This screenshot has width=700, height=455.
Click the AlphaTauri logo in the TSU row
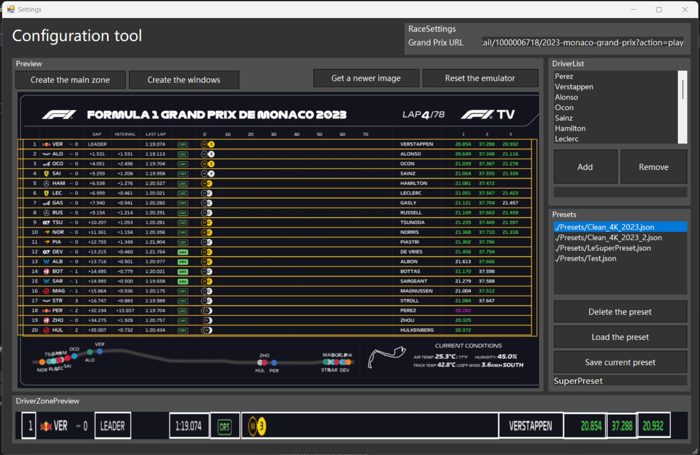(x=46, y=222)
